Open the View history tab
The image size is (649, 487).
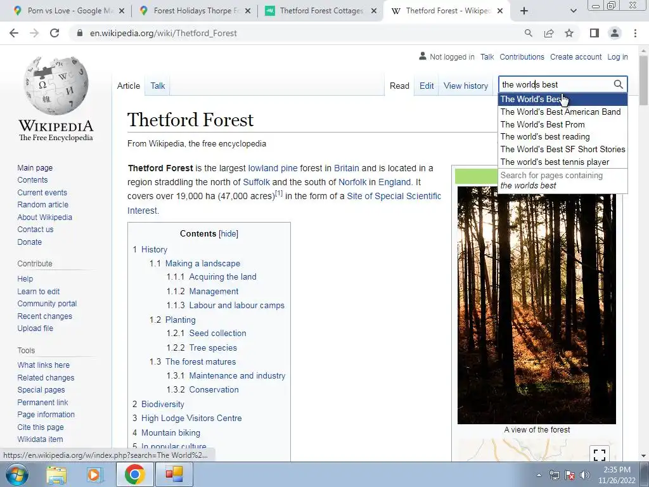coord(466,86)
